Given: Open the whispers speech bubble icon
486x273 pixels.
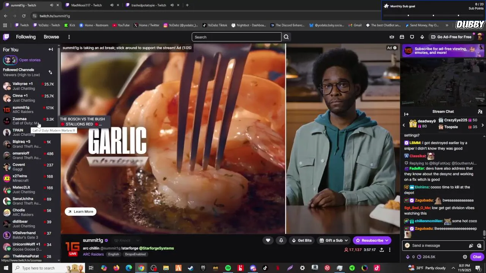Looking at the screenshot, I should click(412, 37).
